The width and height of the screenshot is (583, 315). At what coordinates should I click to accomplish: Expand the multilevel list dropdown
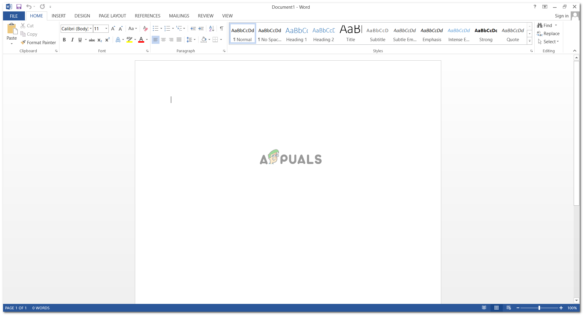tap(184, 29)
